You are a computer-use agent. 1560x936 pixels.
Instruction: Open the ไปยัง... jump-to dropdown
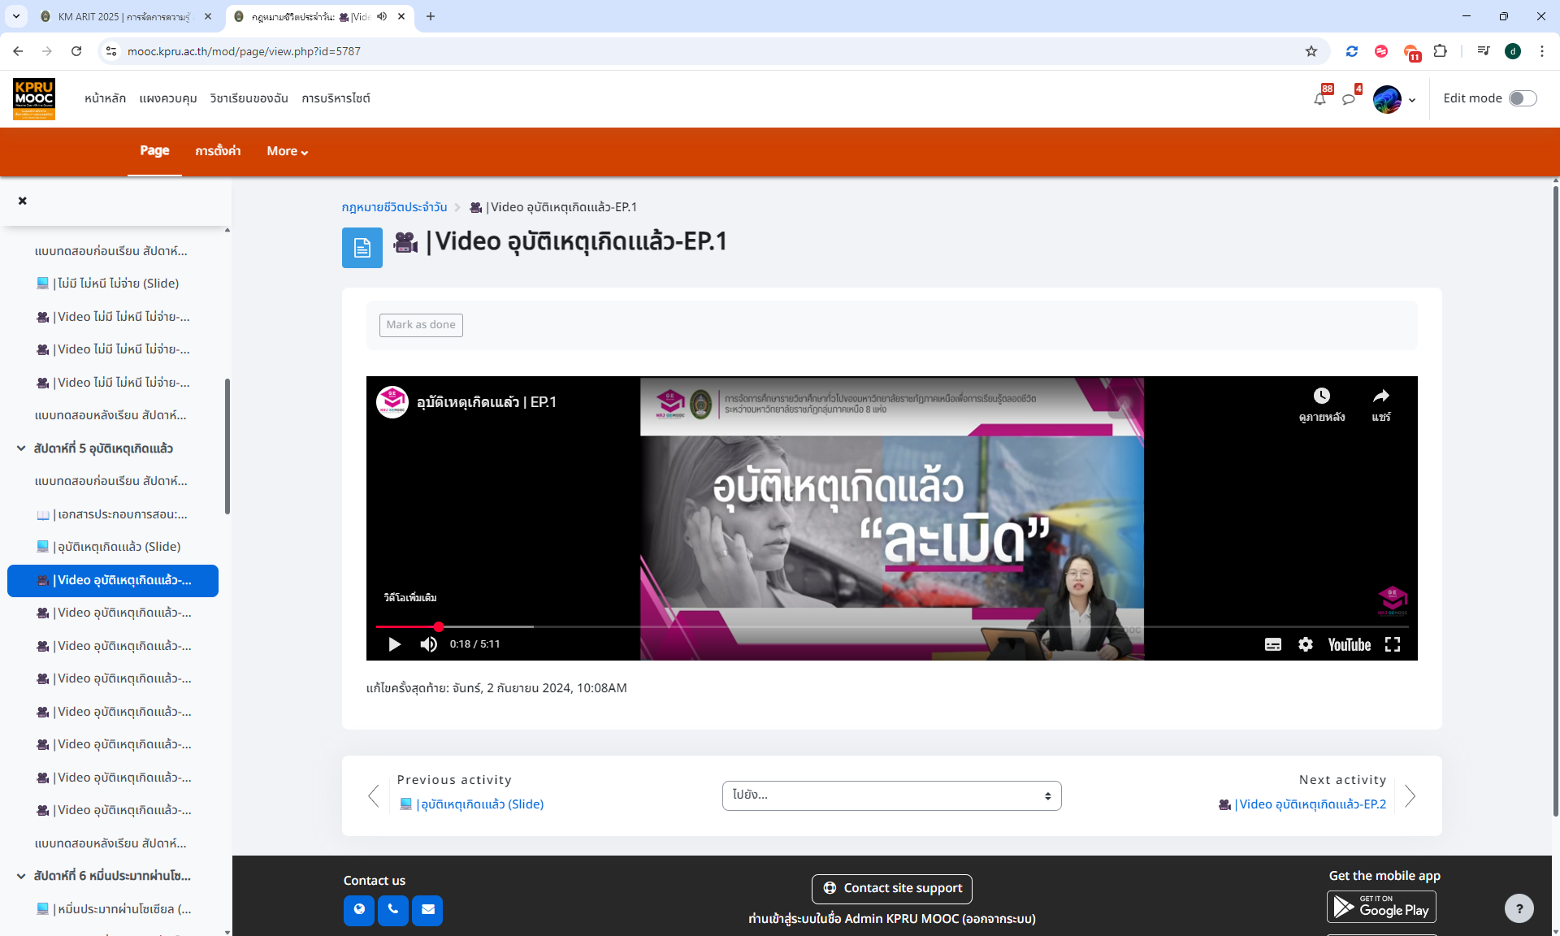click(891, 795)
